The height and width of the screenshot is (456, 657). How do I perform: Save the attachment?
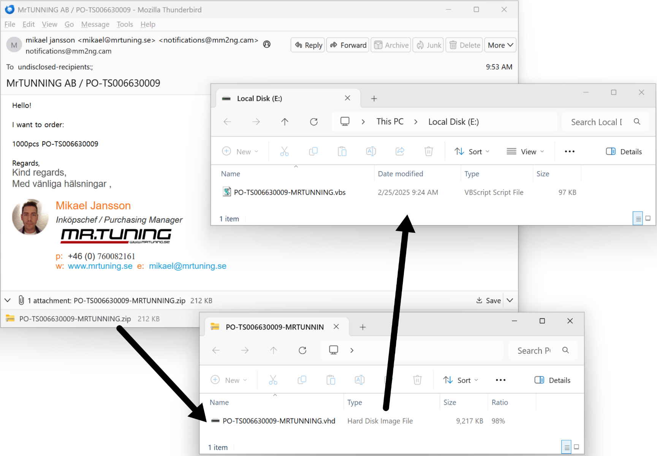tap(489, 300)
